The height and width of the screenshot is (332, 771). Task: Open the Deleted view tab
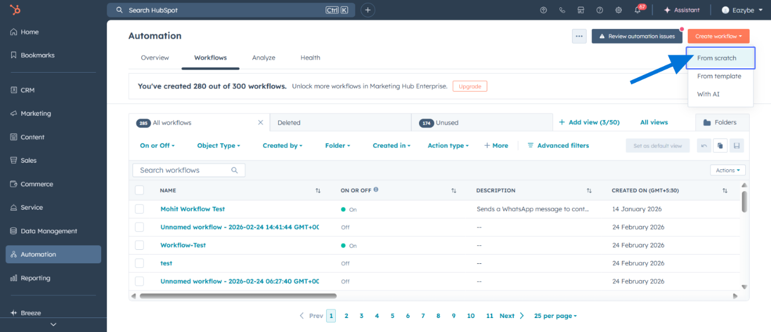(x=340, y=122)
